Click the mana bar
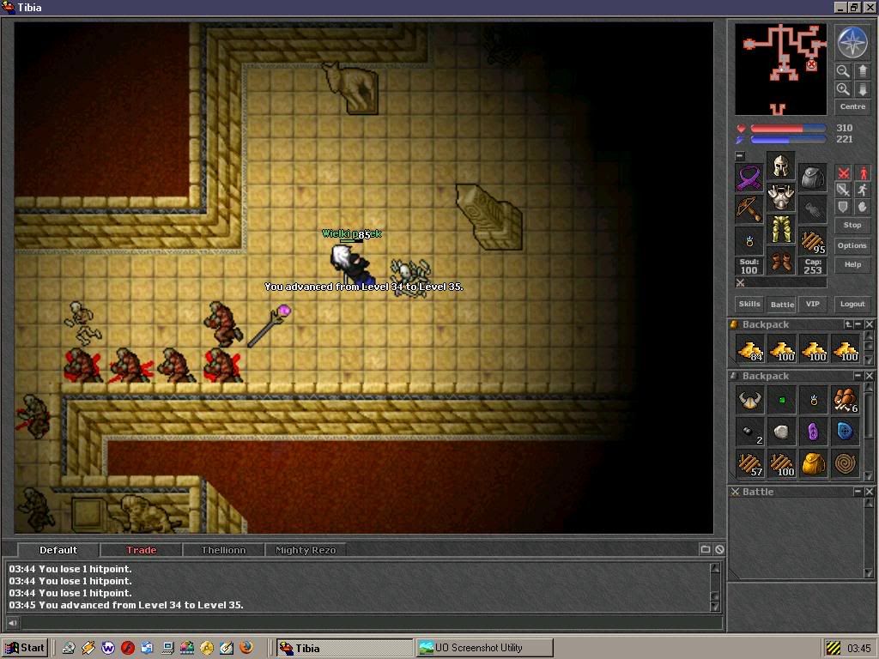This screenshot has height=659, width=879. (788, 140)
